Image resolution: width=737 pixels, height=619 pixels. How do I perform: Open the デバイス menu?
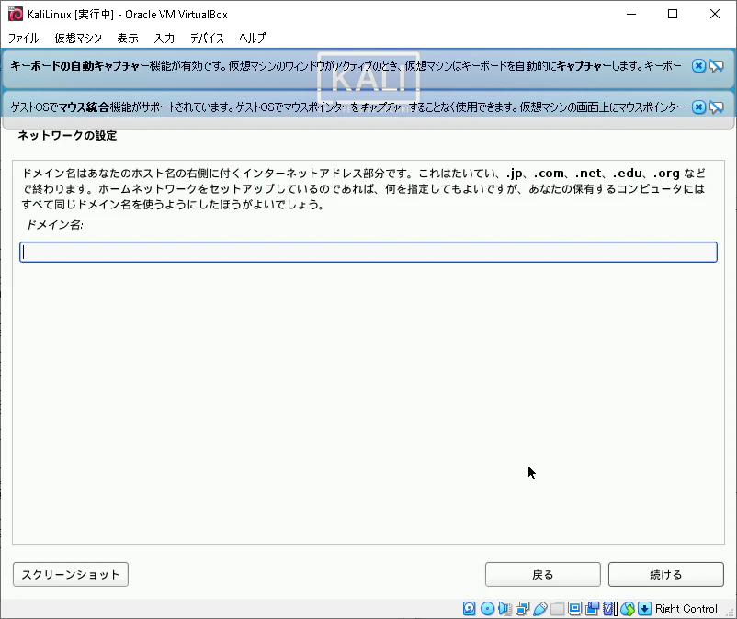(x=207, y=38)
